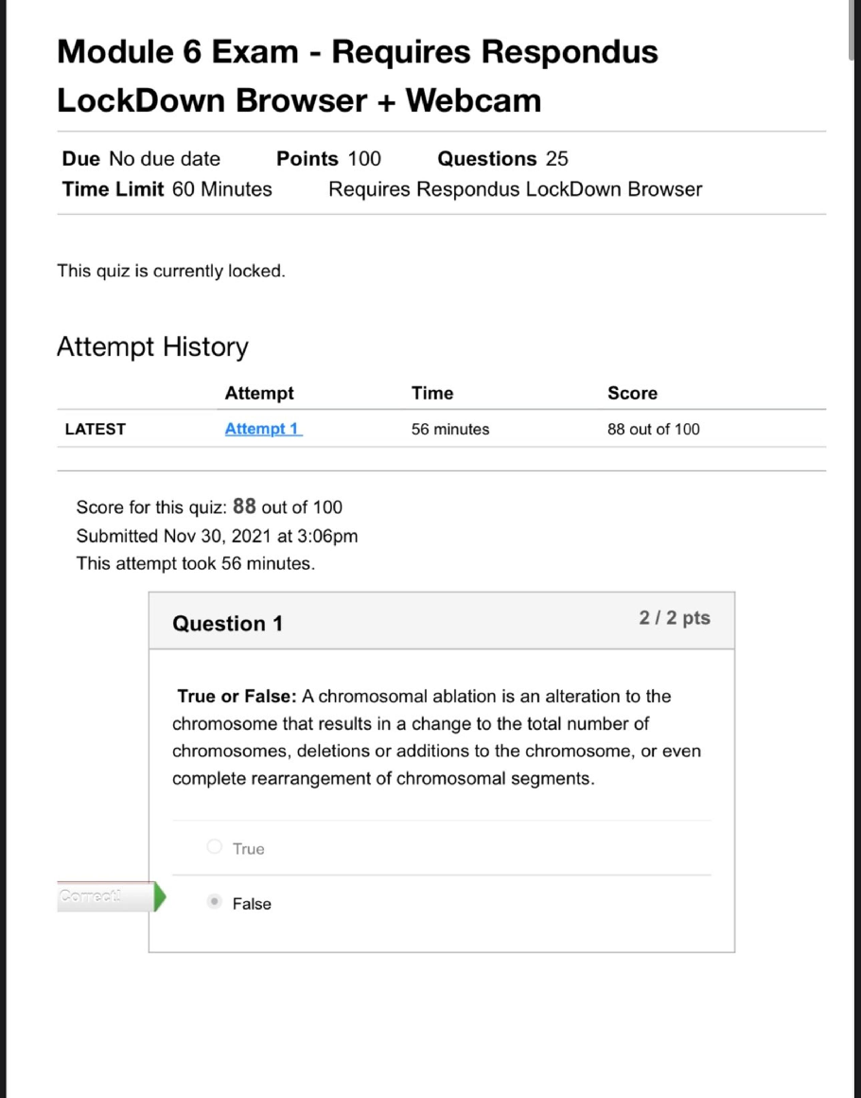Click the Attempt column header
The width and height of the screenshot is (861, 1098).
click(259, 393)
